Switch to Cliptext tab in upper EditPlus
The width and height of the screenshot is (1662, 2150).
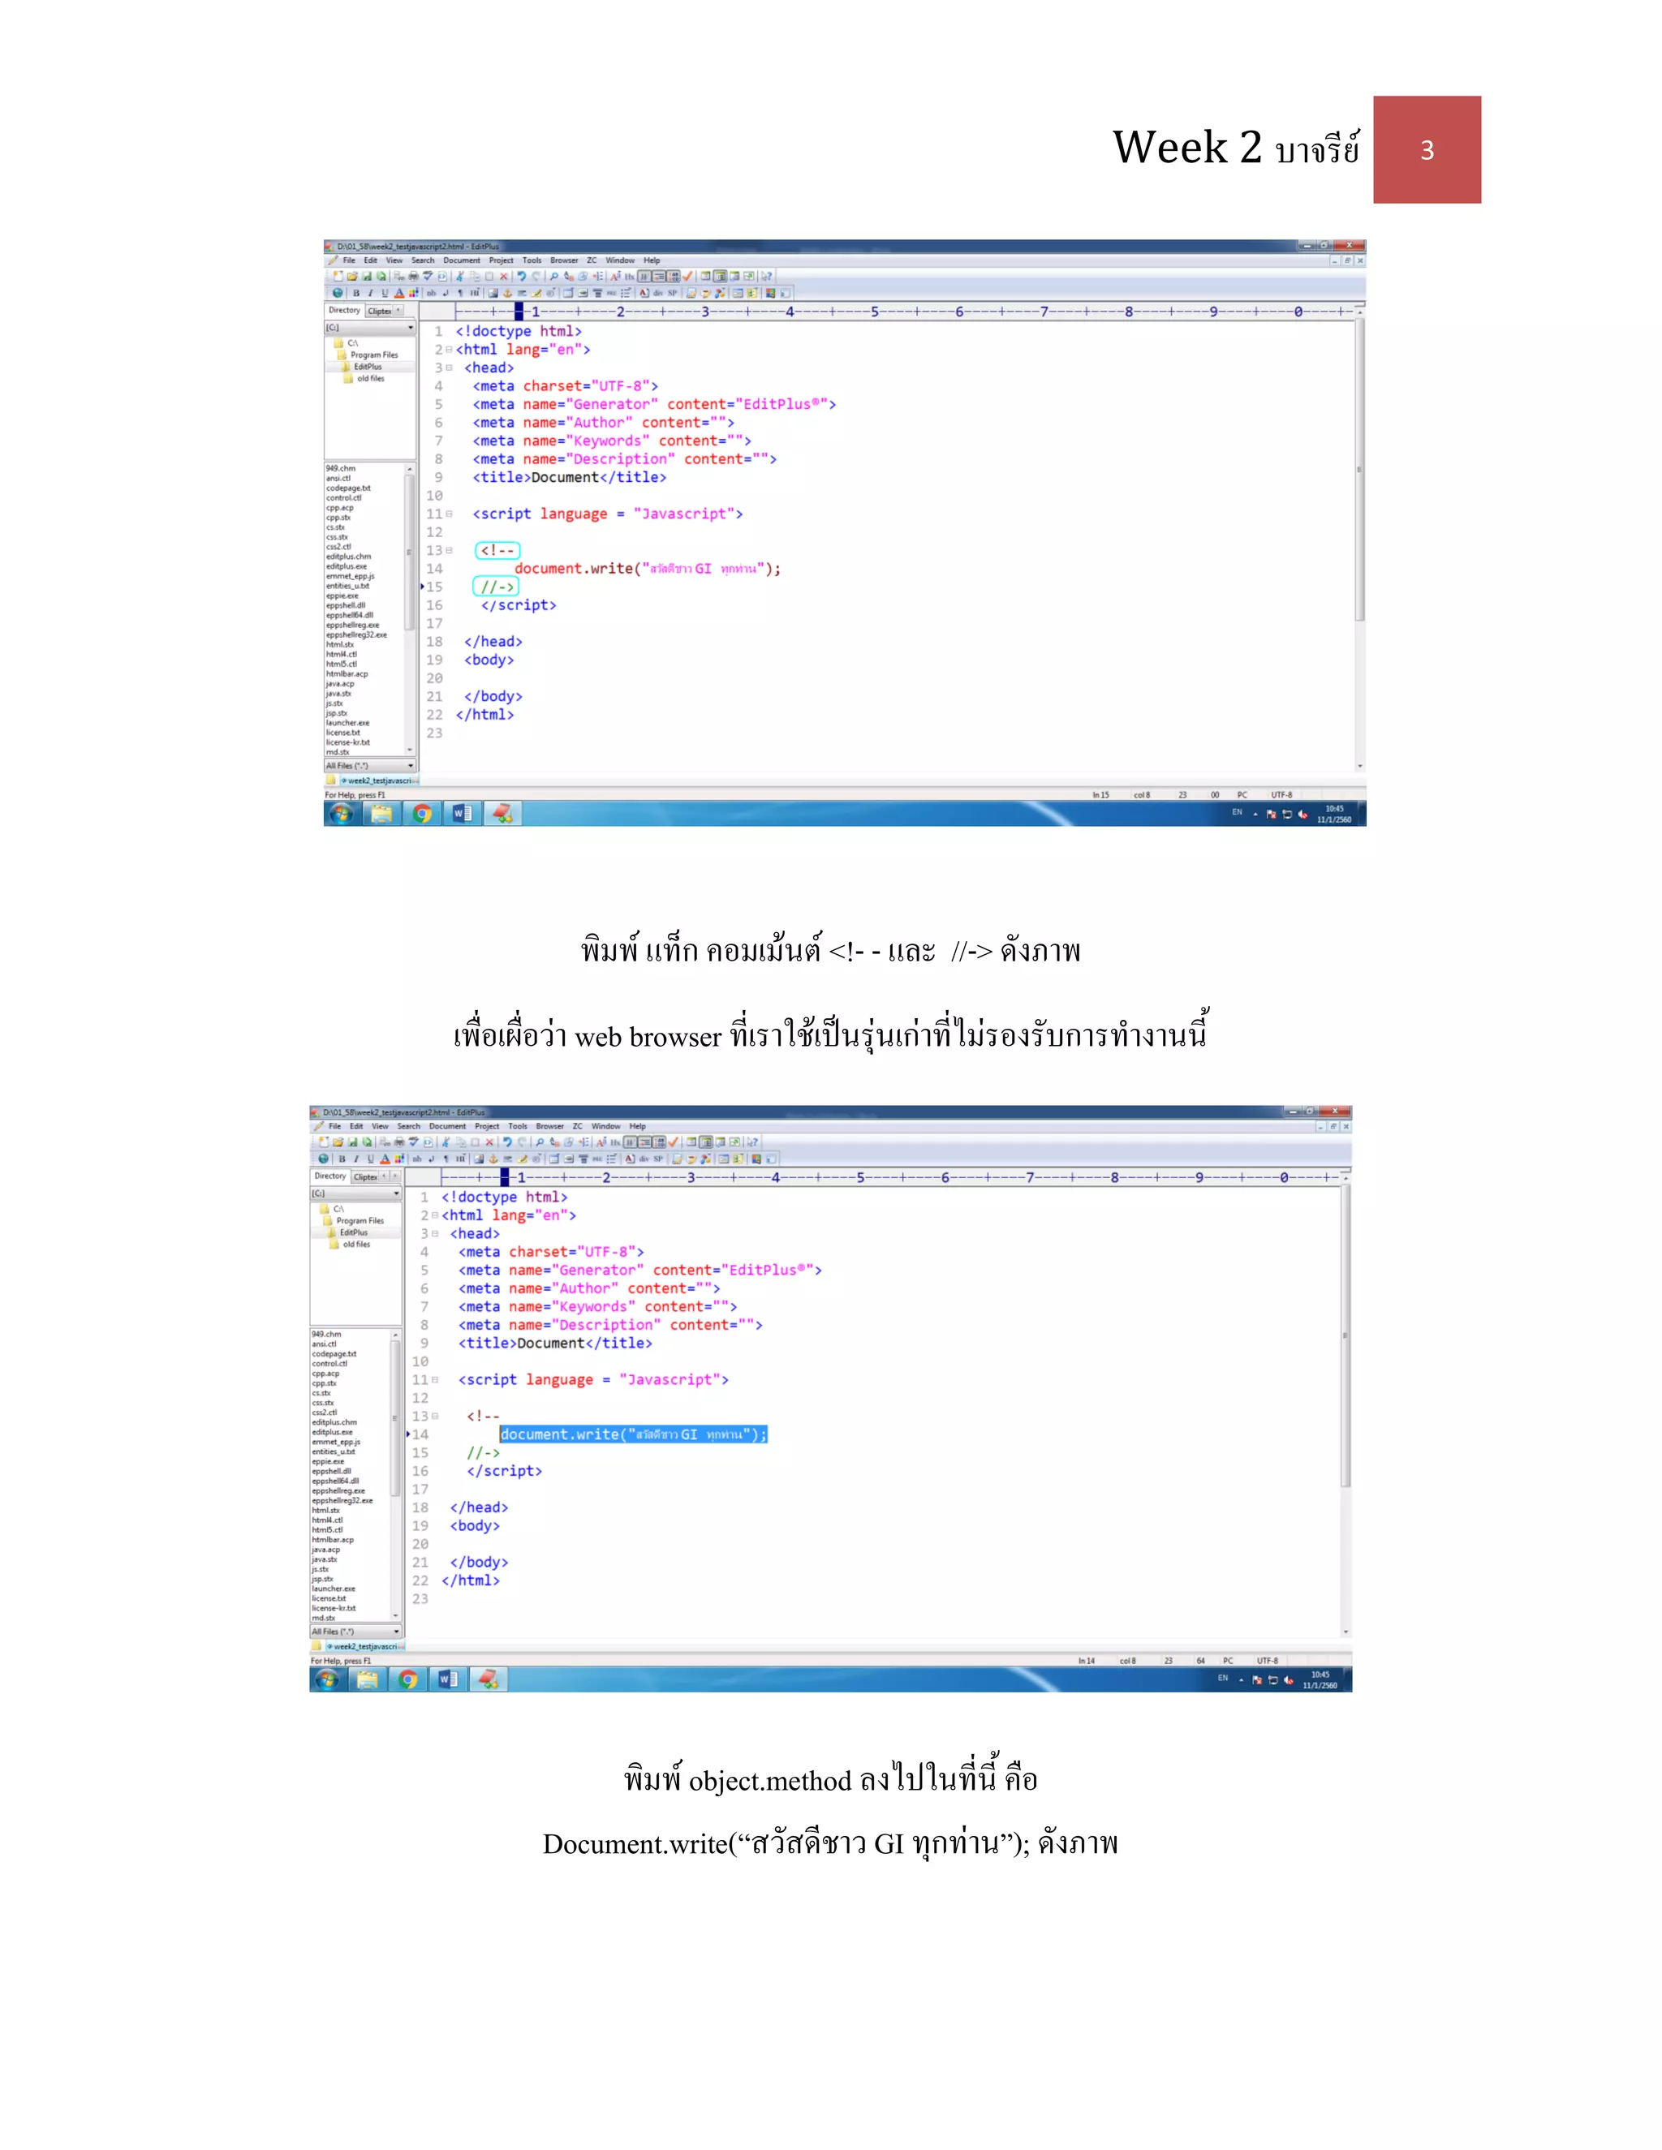tap(379, 311)
